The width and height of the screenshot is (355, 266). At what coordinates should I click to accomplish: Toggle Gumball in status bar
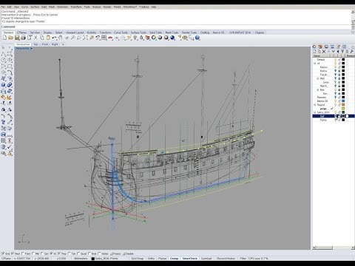(206, 259)
